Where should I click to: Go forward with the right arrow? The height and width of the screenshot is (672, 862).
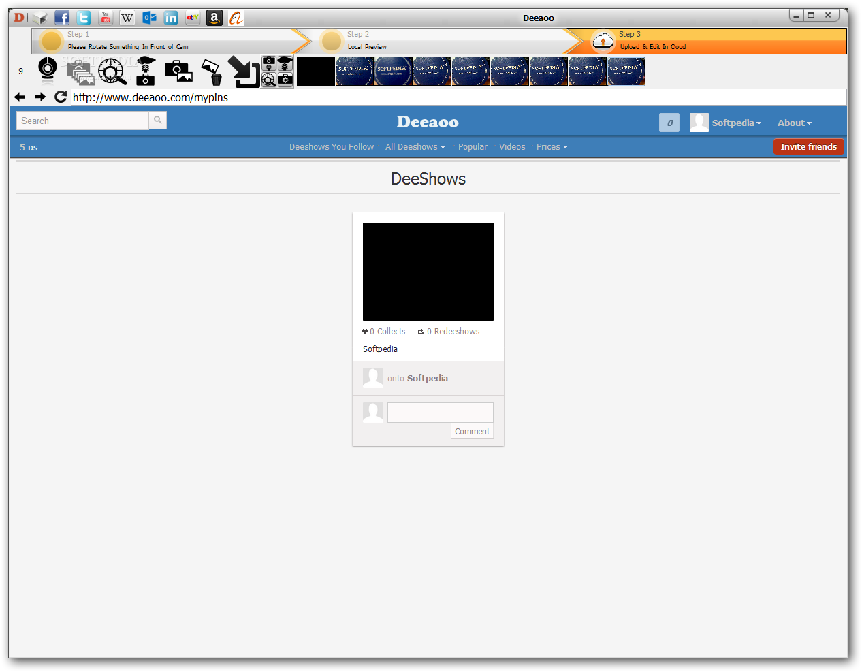pyautogui.click(x=40, y=97)
